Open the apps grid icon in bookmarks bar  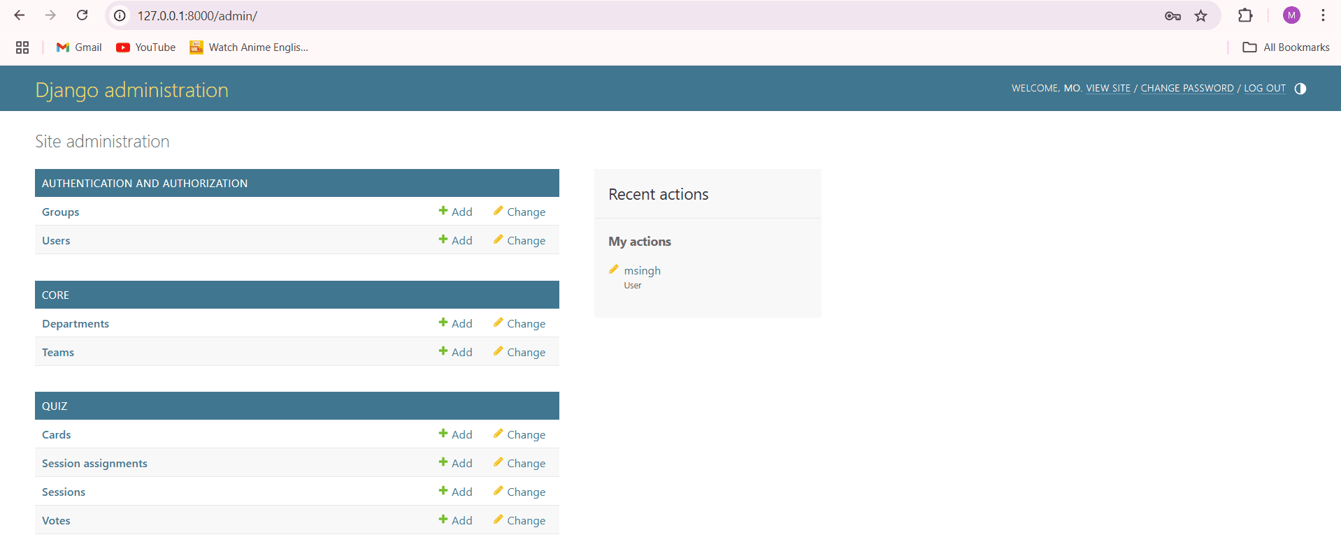22,47
